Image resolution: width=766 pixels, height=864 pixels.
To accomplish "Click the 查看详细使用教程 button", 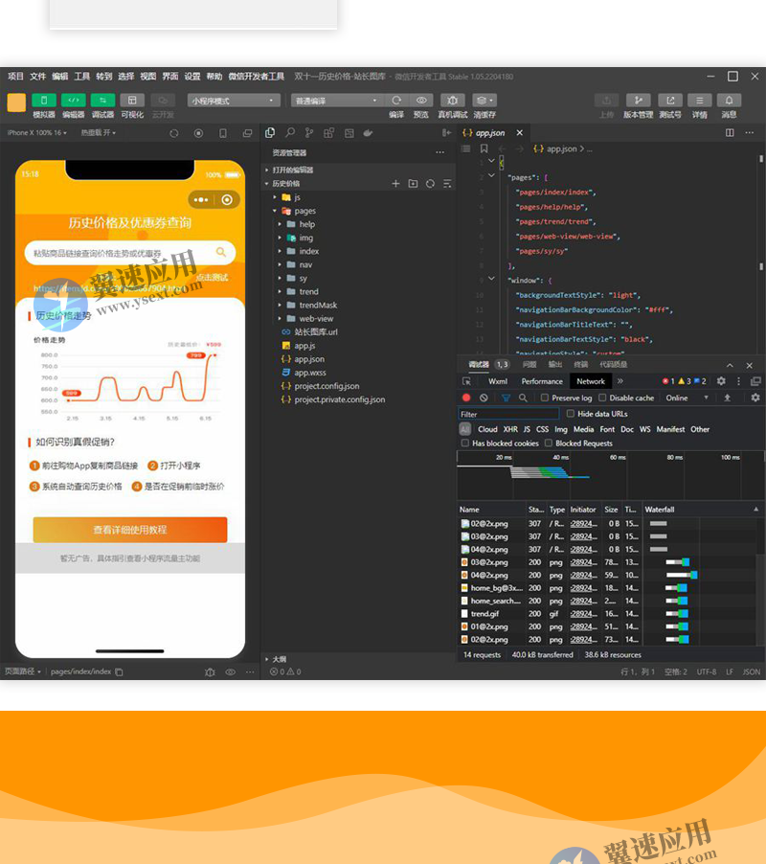I will pos(129,530).
